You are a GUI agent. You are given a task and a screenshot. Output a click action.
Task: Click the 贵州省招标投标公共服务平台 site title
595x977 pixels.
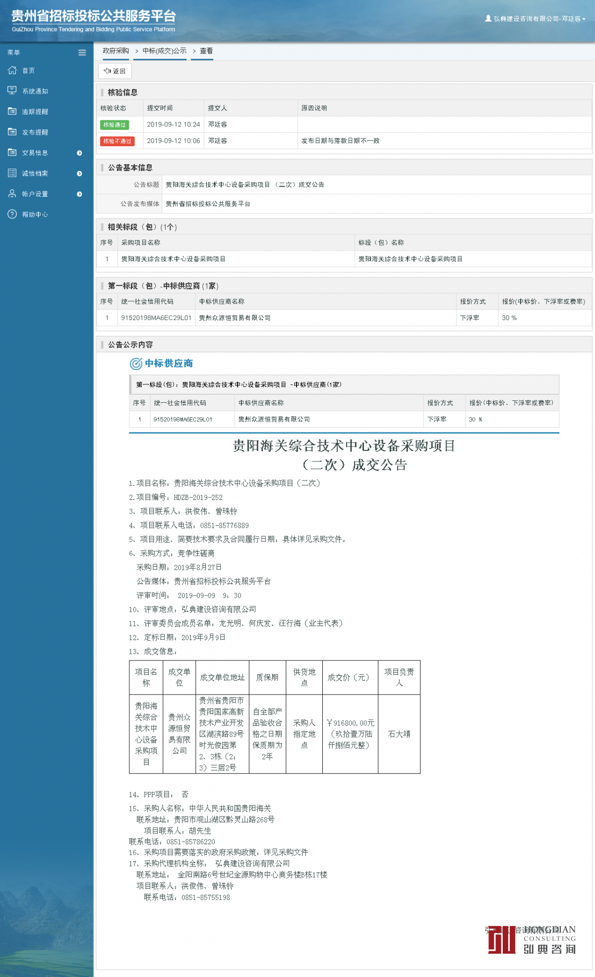click(94, 16)
